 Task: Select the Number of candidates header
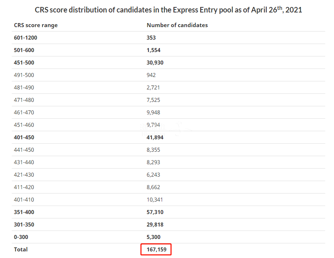pyautogui.click(x=177, y=25)
